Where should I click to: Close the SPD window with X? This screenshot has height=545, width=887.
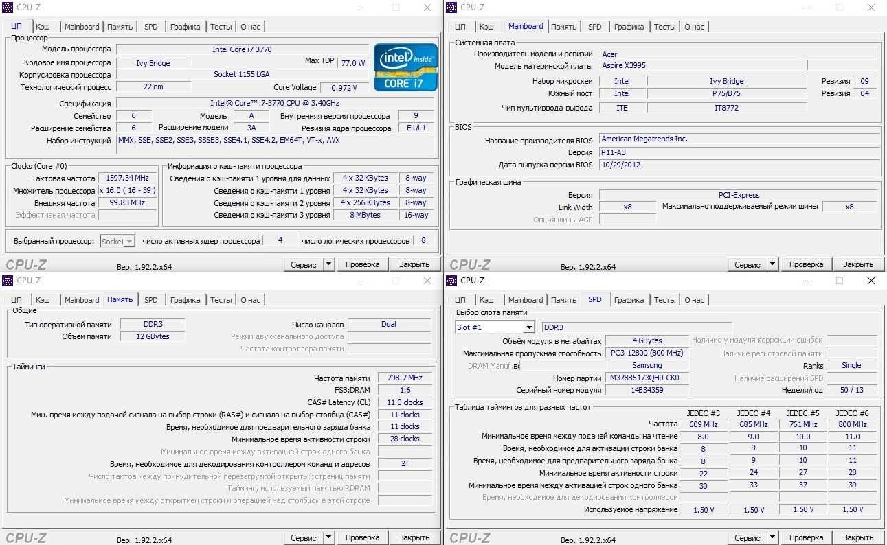coord(871,281)
